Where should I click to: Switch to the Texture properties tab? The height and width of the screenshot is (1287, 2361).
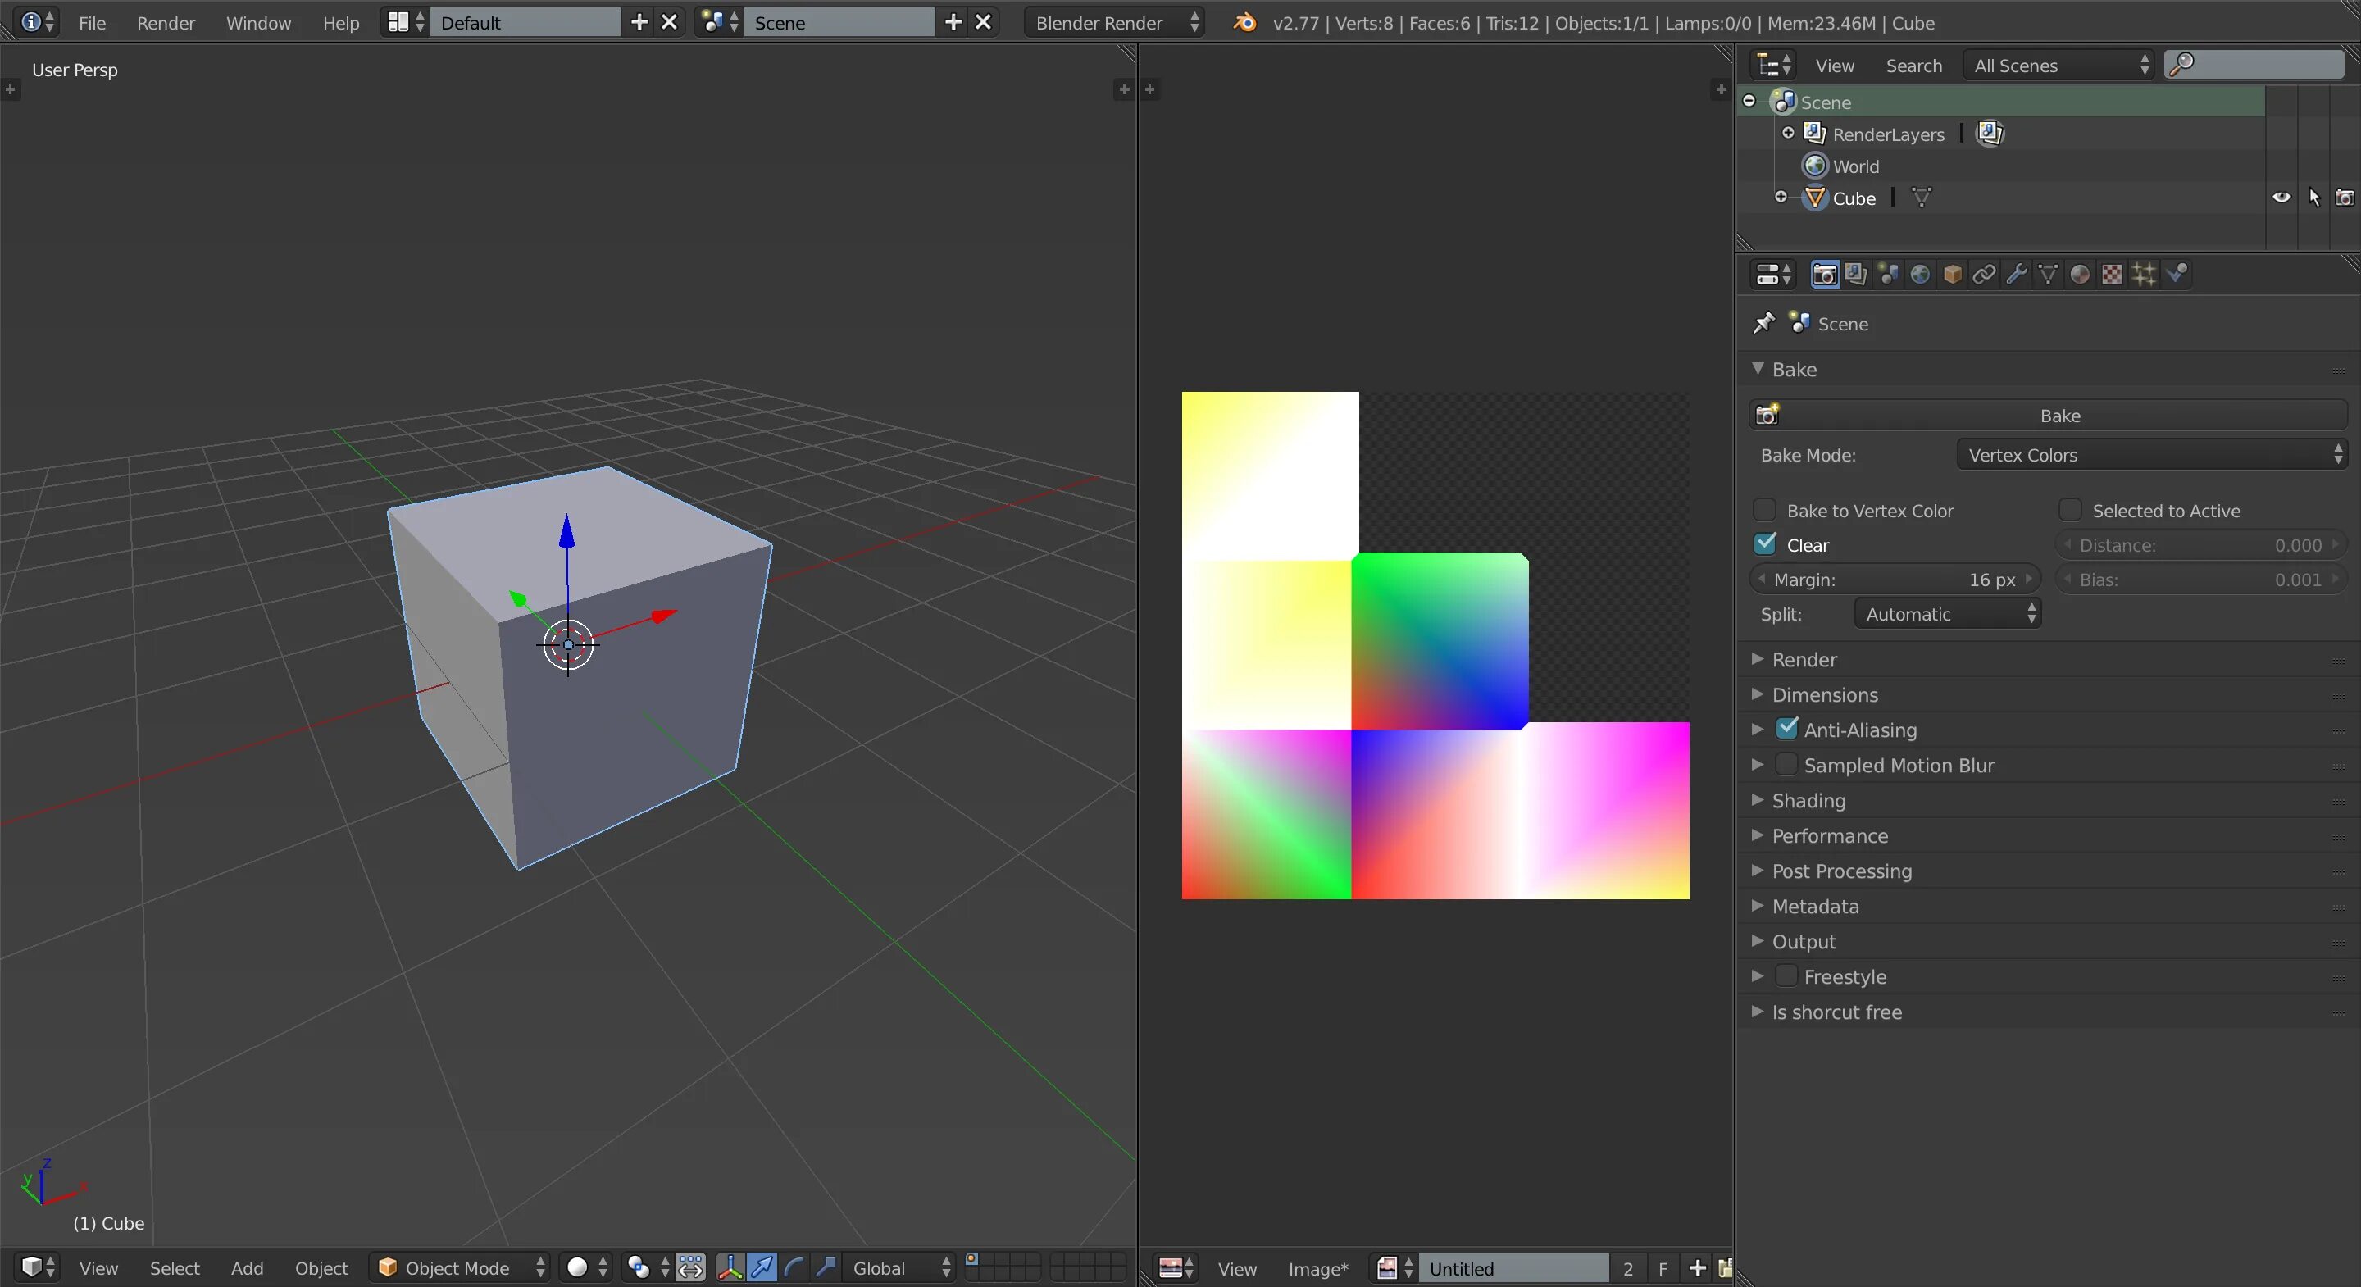point(2112,274)
